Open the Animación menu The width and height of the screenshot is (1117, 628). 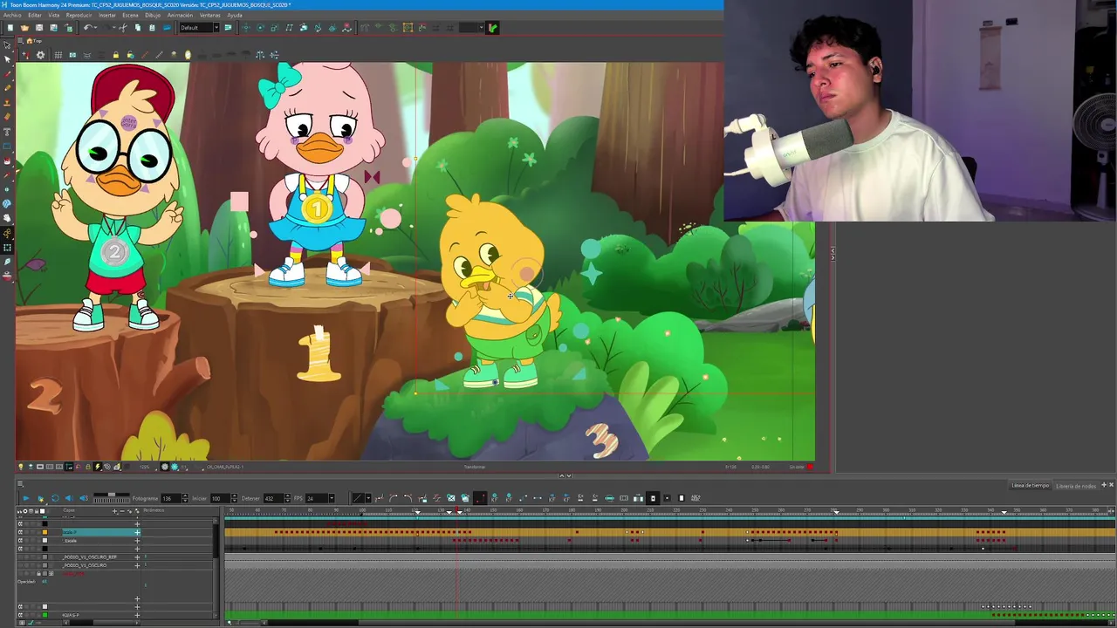coord(180,15)
